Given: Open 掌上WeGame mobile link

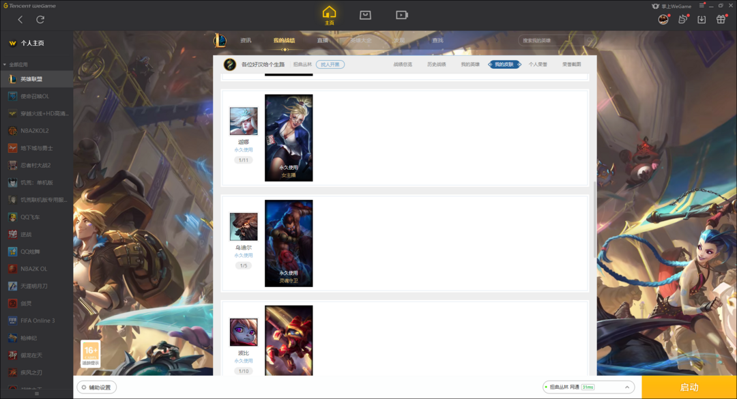Looking at the screenshot, I should [671, 6].
